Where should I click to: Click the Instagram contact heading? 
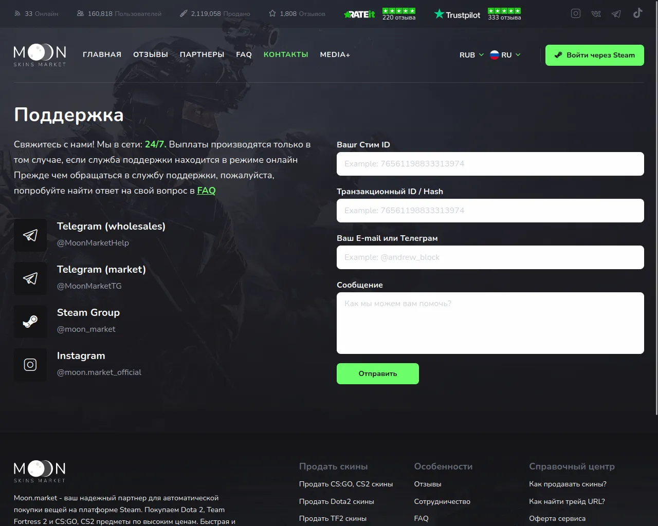coord(81,356)
